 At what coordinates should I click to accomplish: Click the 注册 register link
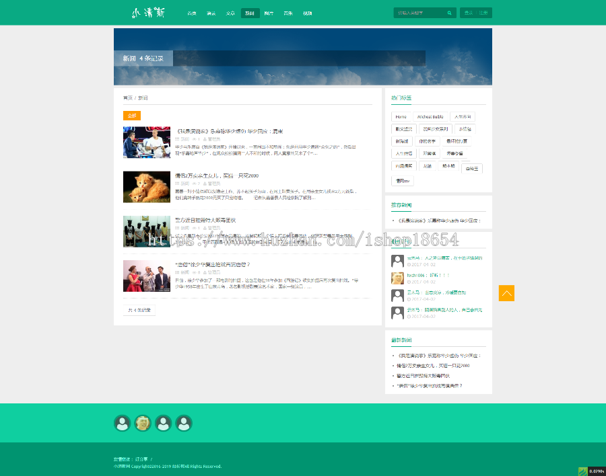[x=483, y=13]
